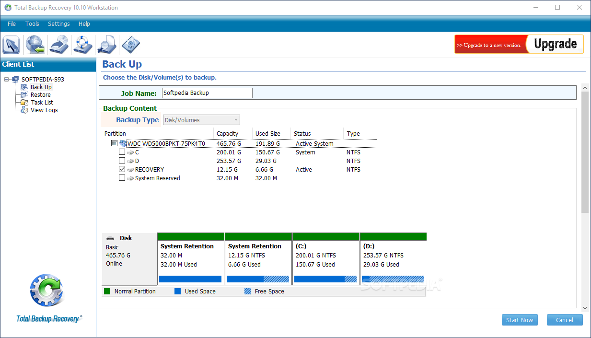
Task: Open the Backup Type dropdown
Action: (201, 120)
